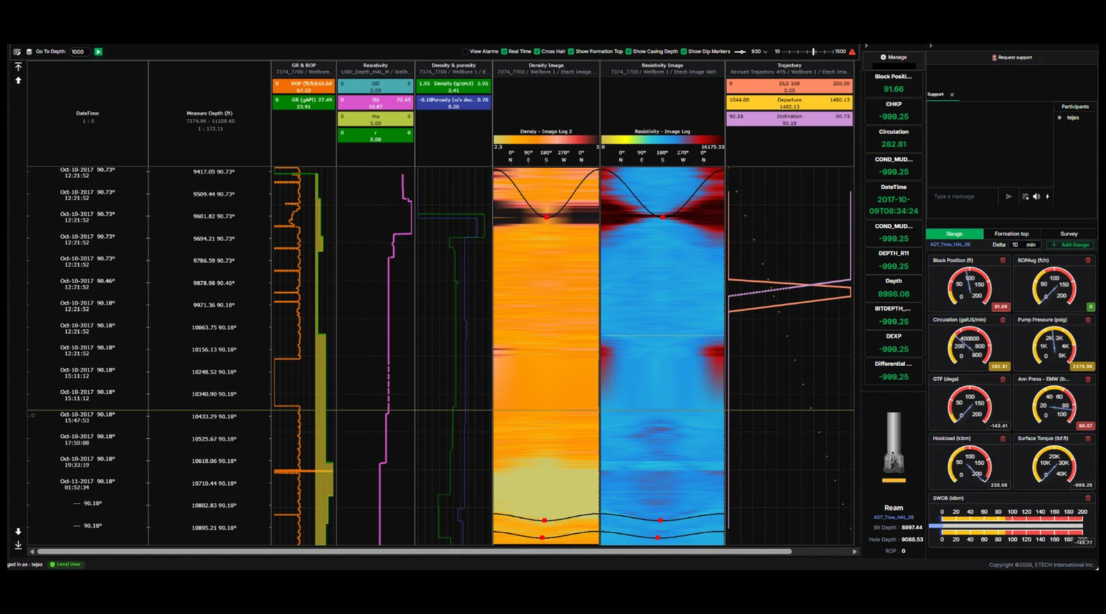Toggle the chat speaker sound icon
This screenshot has width=1106, height=614.
pyautogui.click(x=1036, y=197)
